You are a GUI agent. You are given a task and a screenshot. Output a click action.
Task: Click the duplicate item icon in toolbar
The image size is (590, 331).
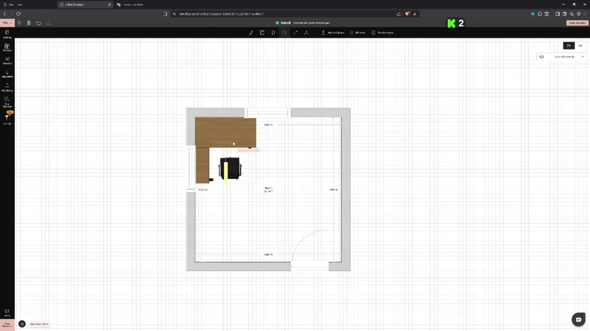(x=262, y=33)
